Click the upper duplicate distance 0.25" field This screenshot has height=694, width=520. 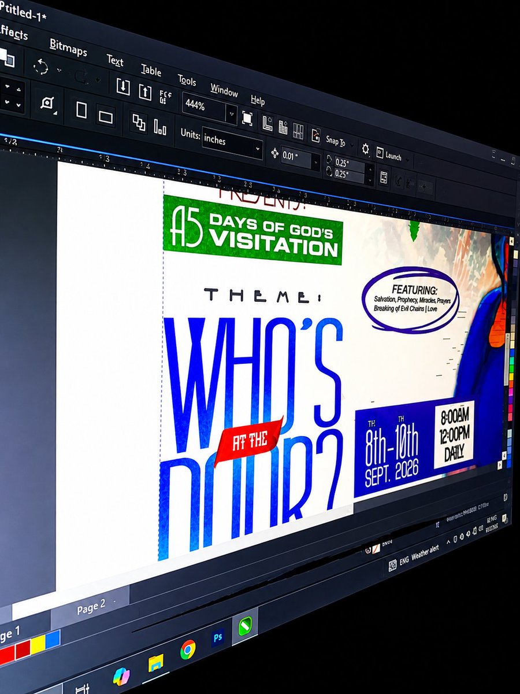349,163
